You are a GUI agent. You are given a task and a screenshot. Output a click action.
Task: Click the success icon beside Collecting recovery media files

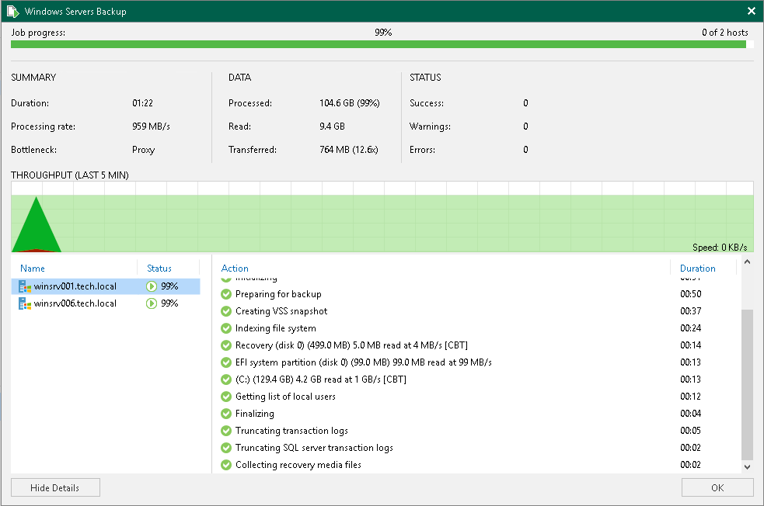tap(225, 465)
